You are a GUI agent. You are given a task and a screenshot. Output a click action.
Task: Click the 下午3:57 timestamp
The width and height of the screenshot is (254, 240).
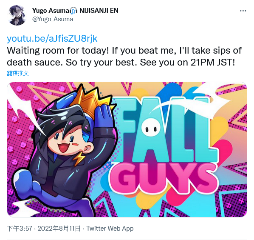20,229
